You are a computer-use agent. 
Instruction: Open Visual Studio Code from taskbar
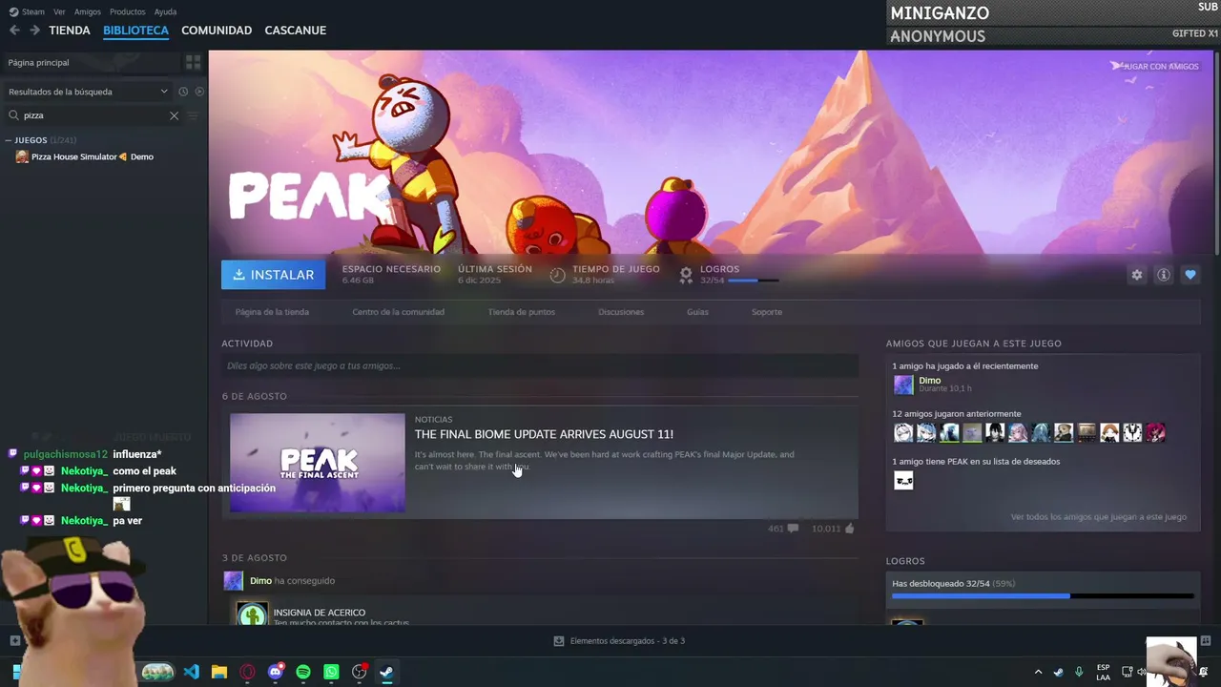click(x=192, y=672)
